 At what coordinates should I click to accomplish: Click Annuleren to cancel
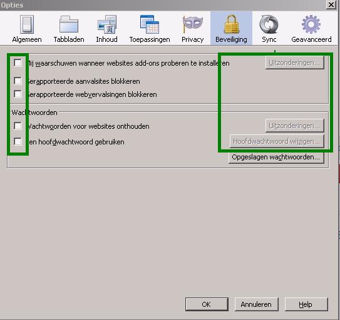coord(256,304)
